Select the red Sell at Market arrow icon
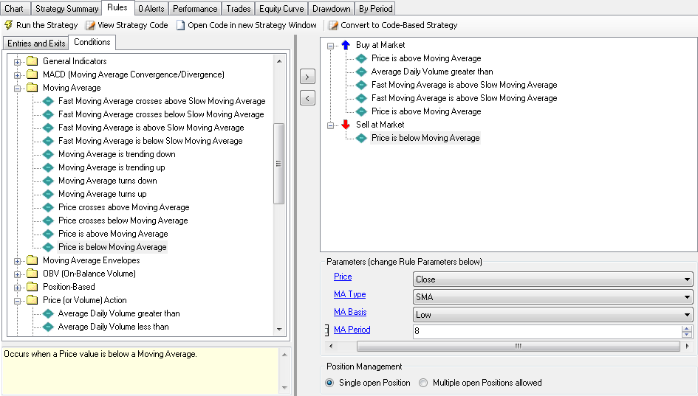 345,125
